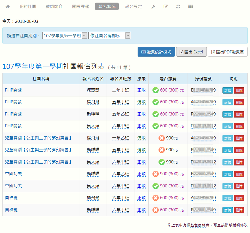Expand the 依社團名稱排序 sort dropdown
250x233 pixels.
[110, 36]
